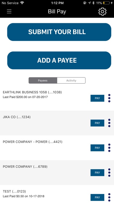Screen dimensions: 114x203
Task: Select the TEST payee last paid row
Action: tap(57, 194)
